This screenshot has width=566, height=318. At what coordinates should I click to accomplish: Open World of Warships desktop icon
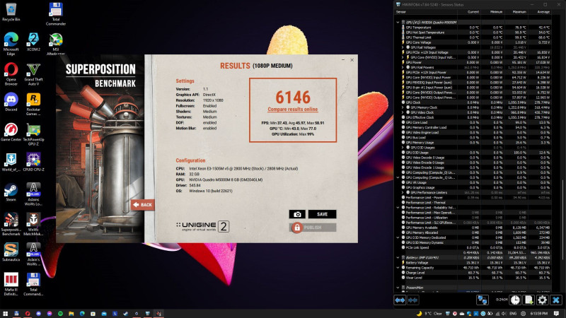pyautogui.click(x=11, y=162)
